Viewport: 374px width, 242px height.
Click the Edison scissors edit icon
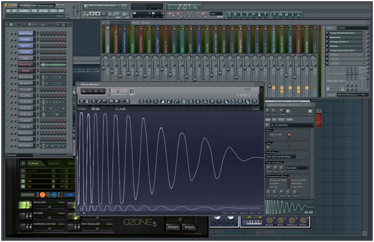[x=93, y=101]
